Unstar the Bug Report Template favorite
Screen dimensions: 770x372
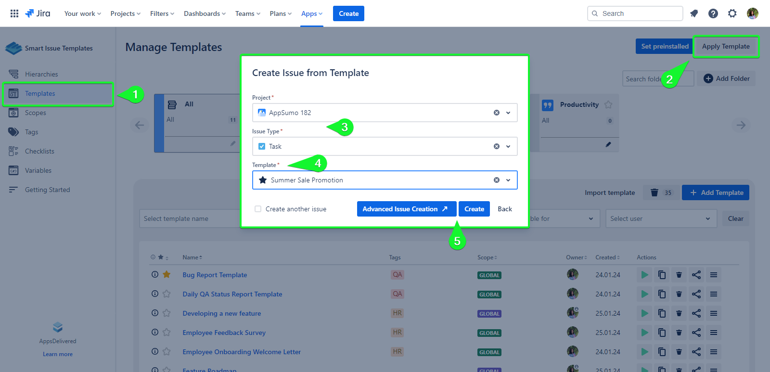[x=167, y=275]
